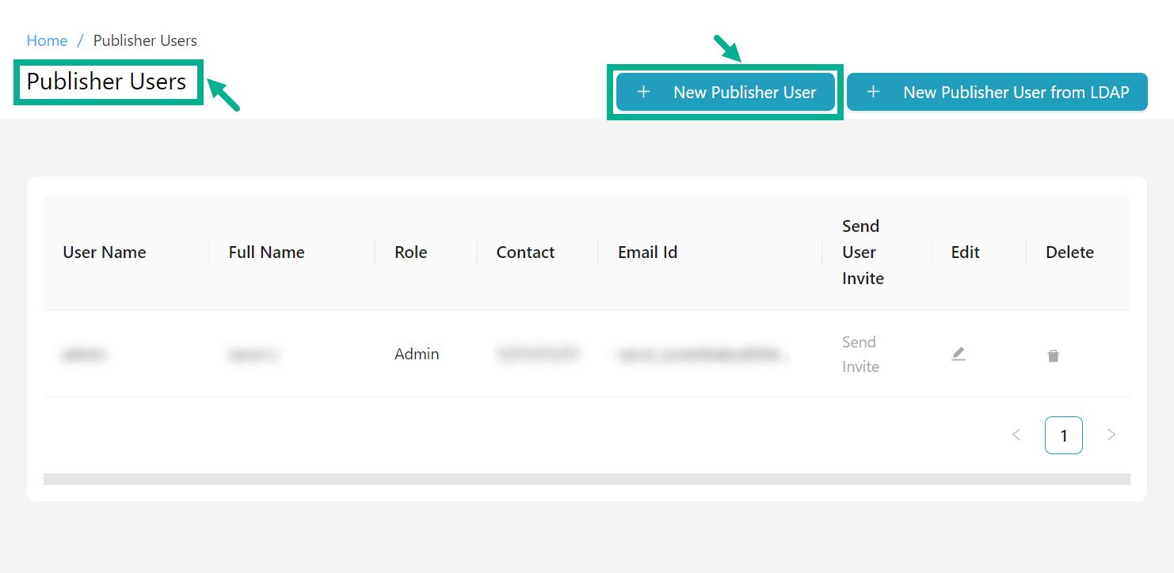Click the plus icon on New Publisher User button
This screenshot has width=1174, height=573.
643,92
